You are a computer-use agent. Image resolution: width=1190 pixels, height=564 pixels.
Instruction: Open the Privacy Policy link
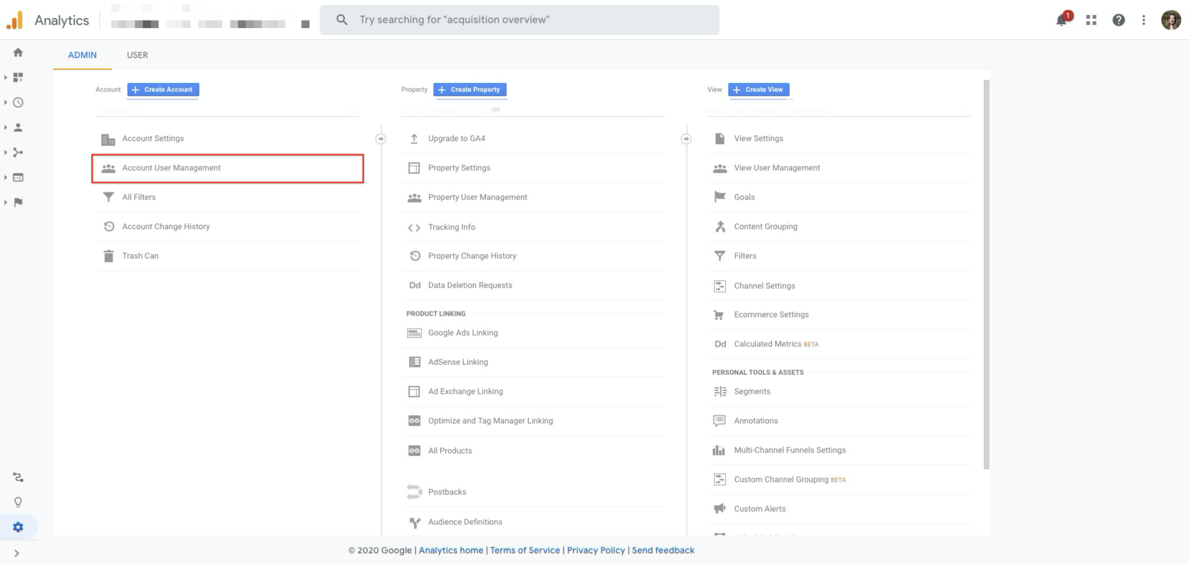596,550
